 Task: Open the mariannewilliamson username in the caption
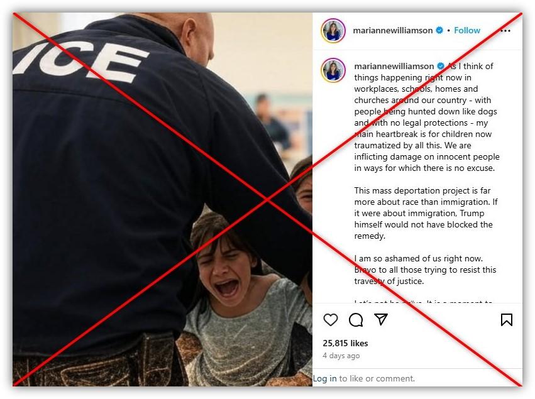pyautogui.click(x=394, y=66)
